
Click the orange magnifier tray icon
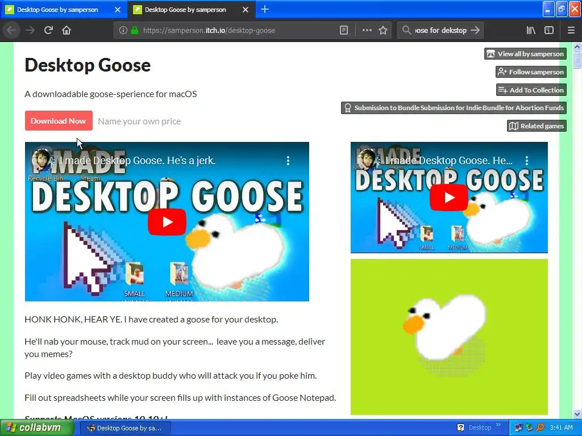540,428
